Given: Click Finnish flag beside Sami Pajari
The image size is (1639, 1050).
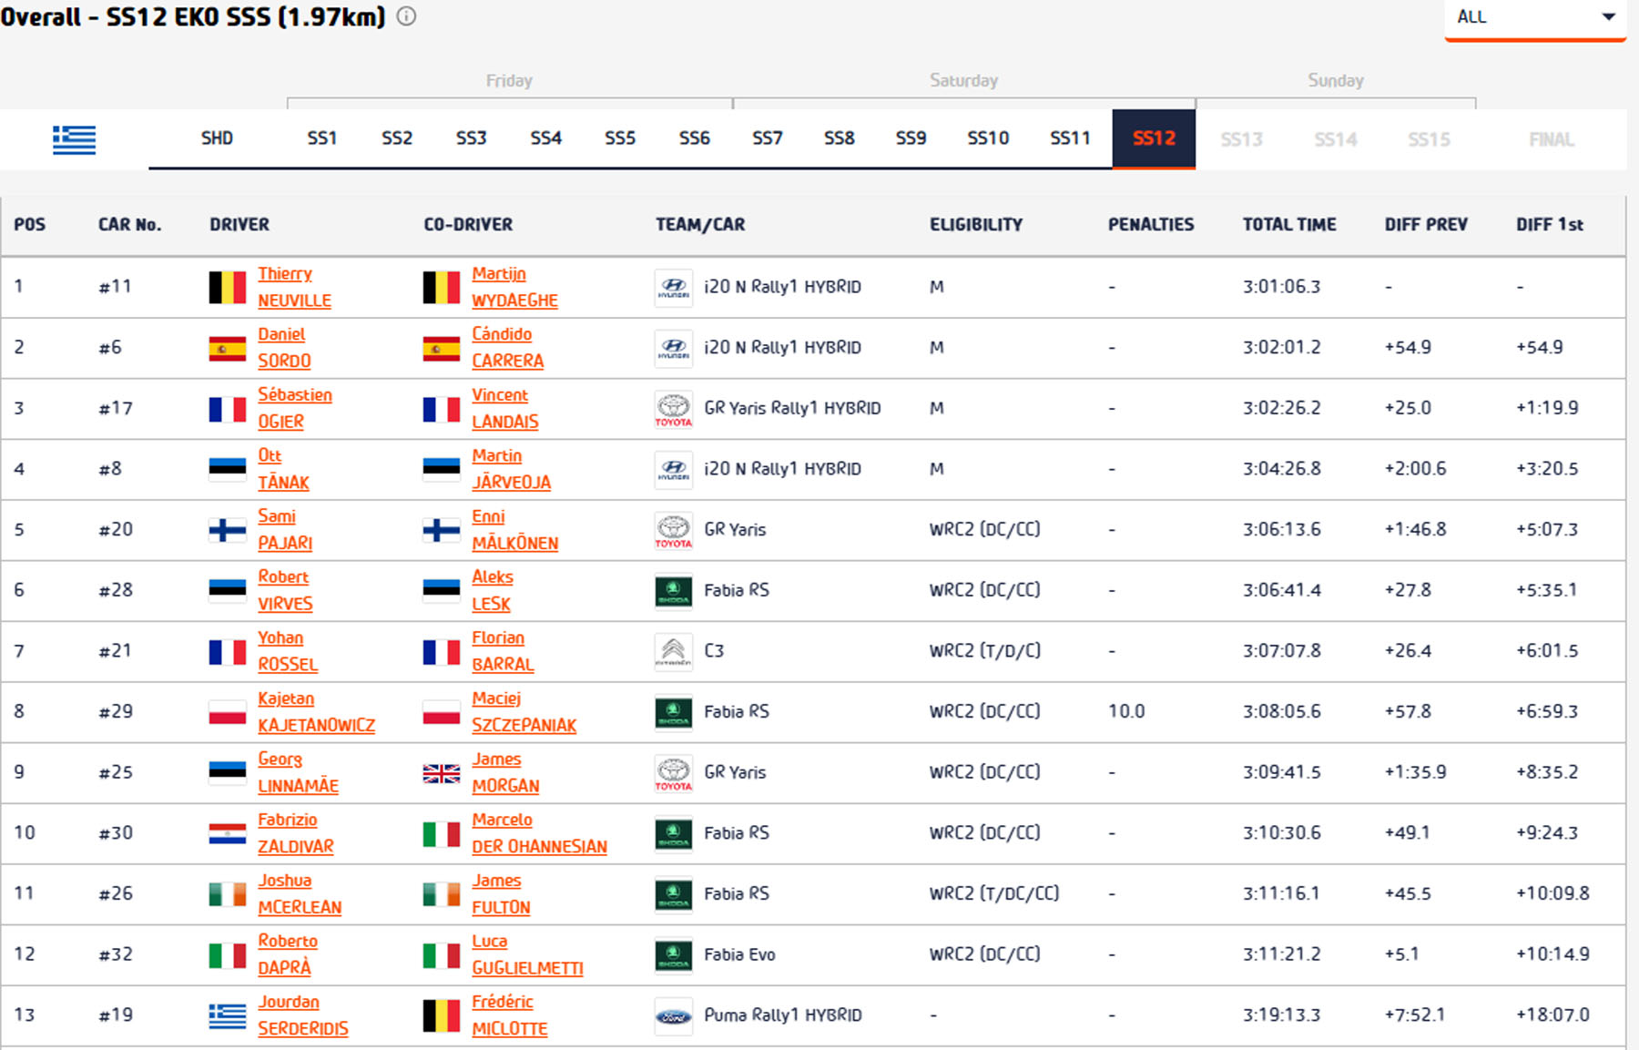Looking at the screenshot, I should pyautogui.click(x=228, y=530).
